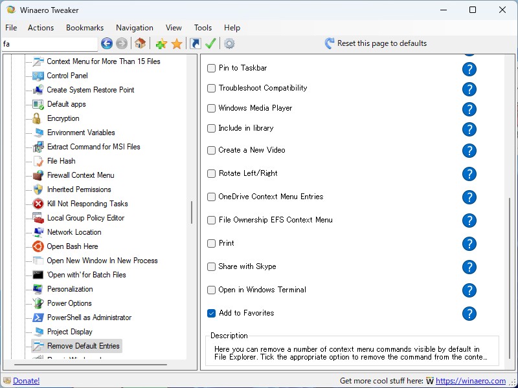518x388 pixels.
Task: Open the Bookmarks menu
Action: click(x=85, y=28)
